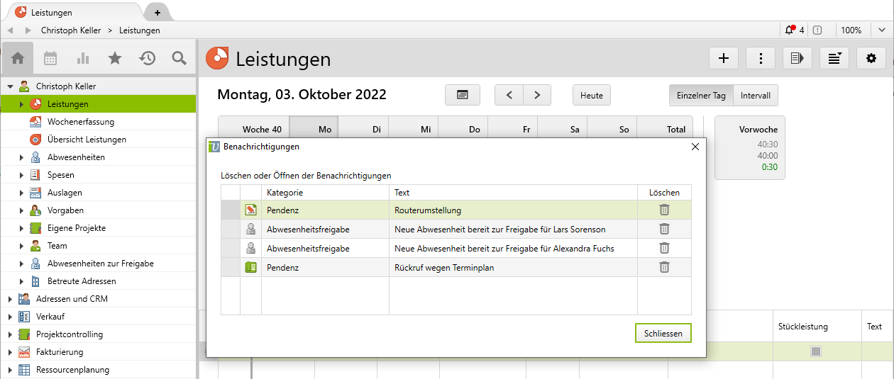
Task: Open the date picker calendar icon
Action: (x=462, y=95)
